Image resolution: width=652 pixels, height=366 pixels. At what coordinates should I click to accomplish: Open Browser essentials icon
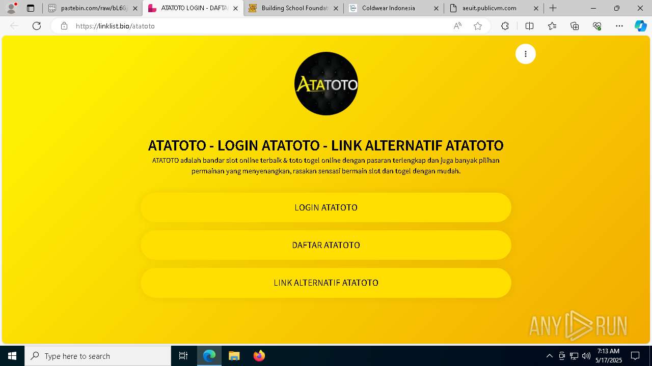click(597, 26)
